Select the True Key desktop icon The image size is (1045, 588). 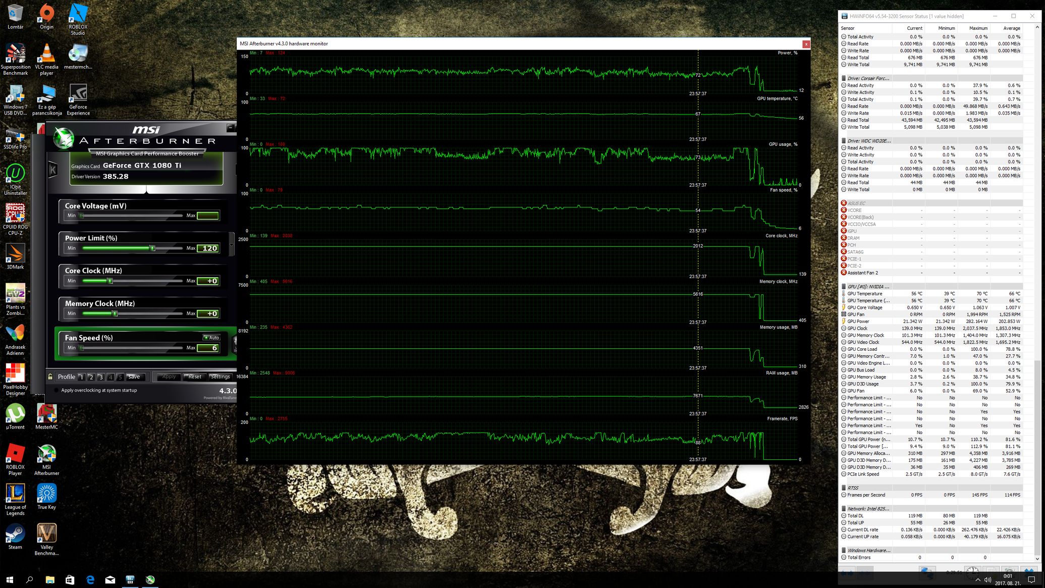point(46,497)
